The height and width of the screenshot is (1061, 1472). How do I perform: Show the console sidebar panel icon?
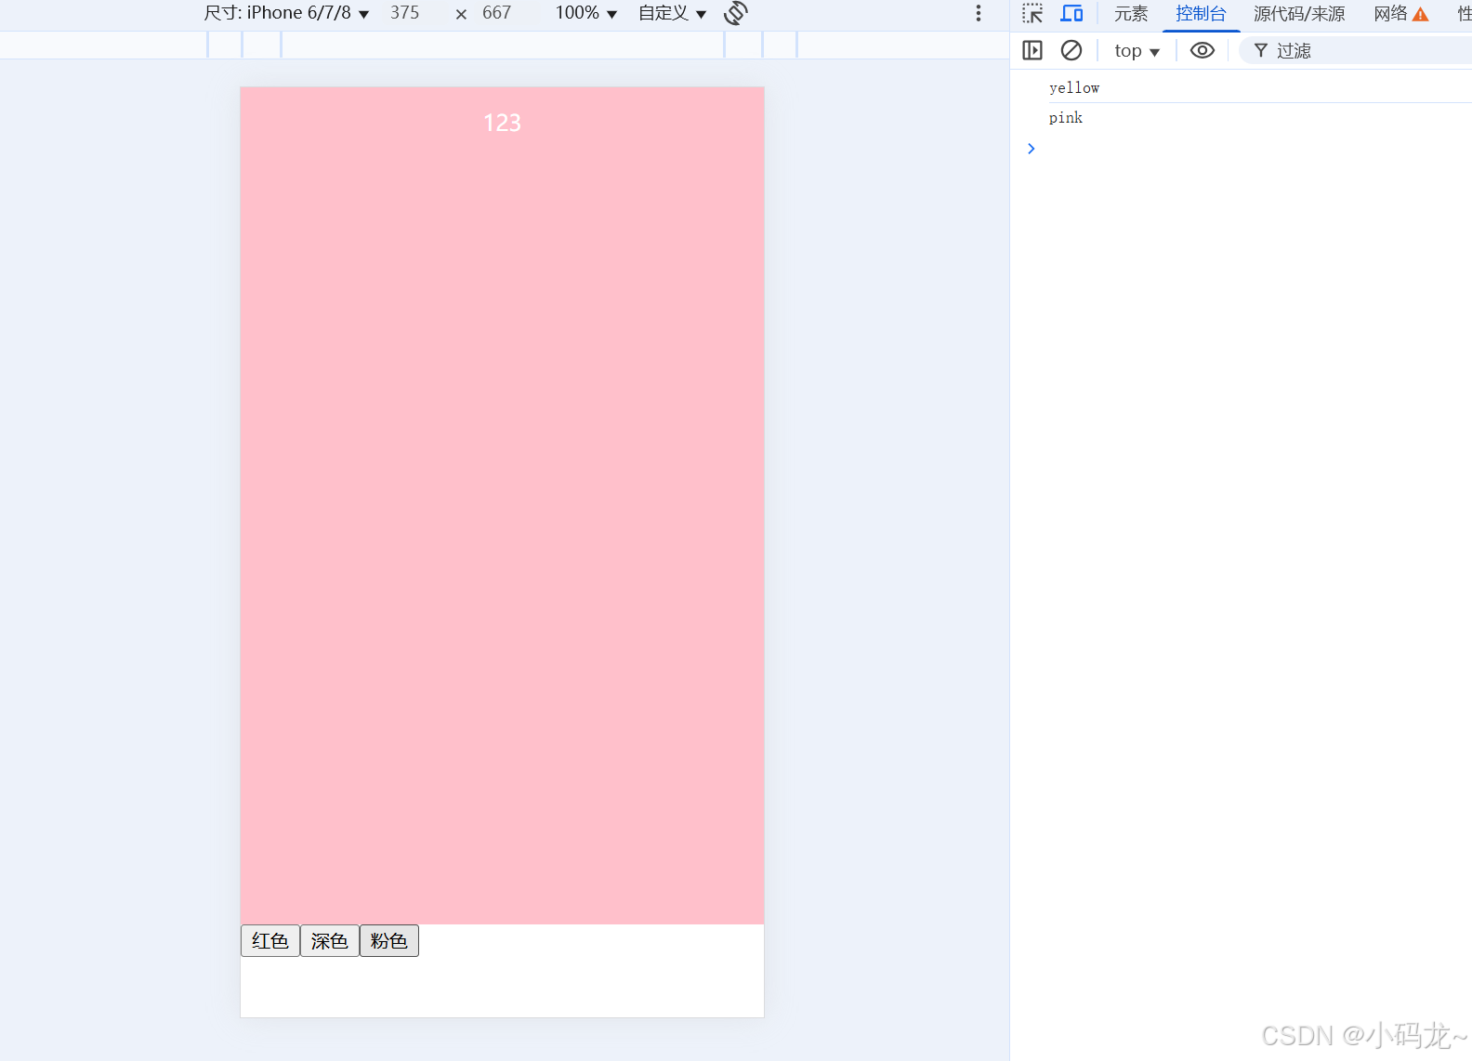pyautogui.click(x=1032, y=50)
